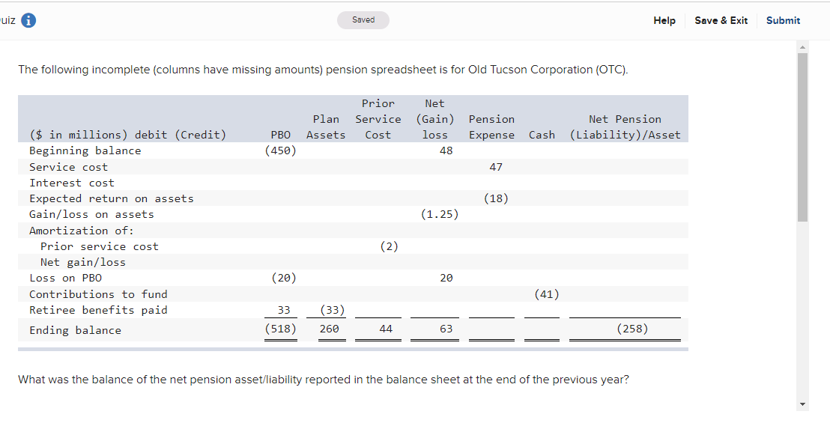Select the Beginning balance row label
The width and height of the screenshot is (830, 426).
(x=85, y=150)
